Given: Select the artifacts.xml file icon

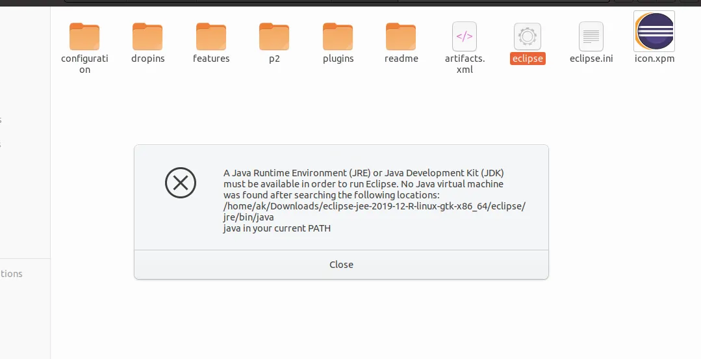Looking at the screenshot, I should coord(465,36).
